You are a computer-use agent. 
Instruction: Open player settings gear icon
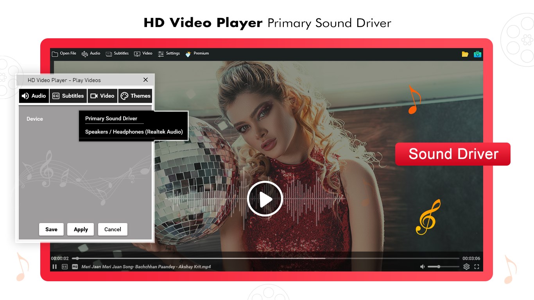466,267
